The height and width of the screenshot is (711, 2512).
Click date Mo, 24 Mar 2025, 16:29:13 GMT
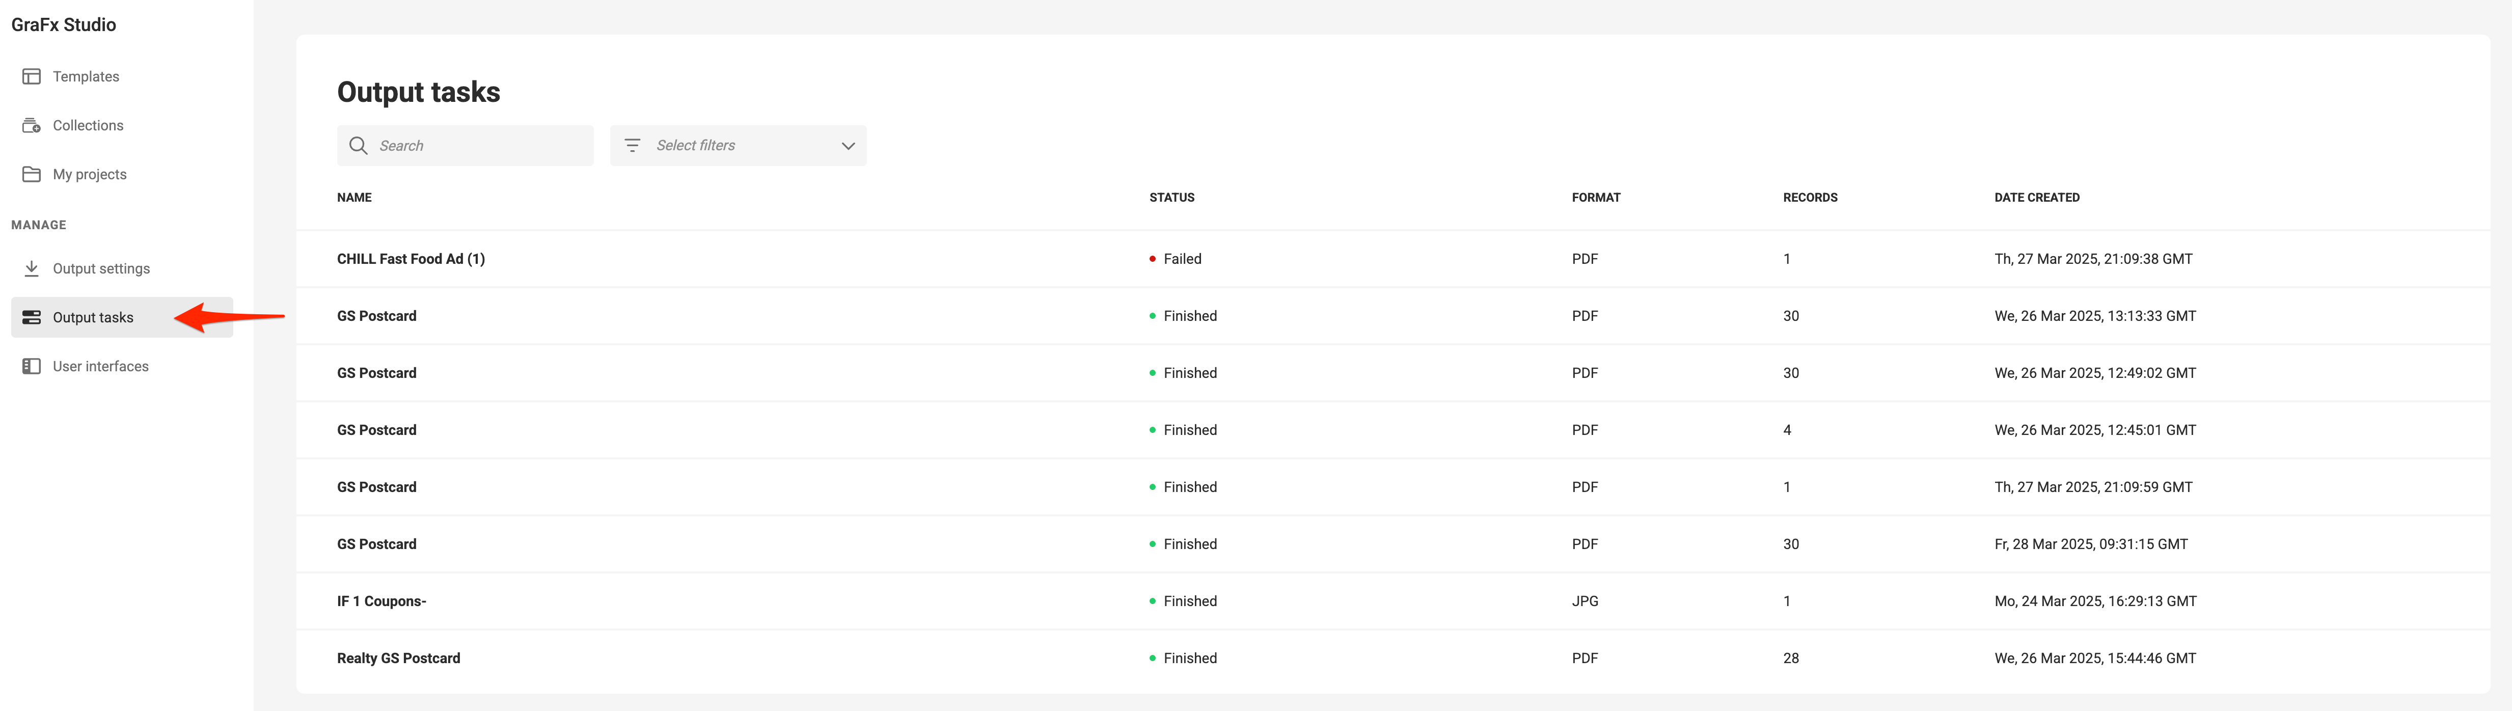click(2095, 601)
